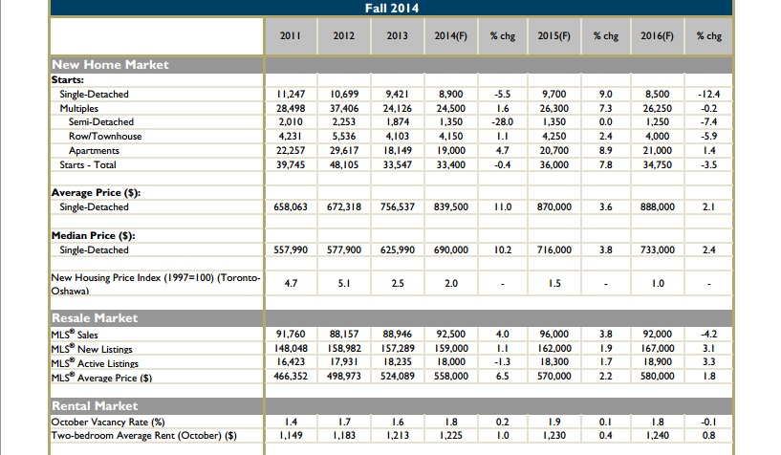Screen dimensions: 781x455
Task: Select the MLS Active Listings row label
Action: tap(95, 363)
